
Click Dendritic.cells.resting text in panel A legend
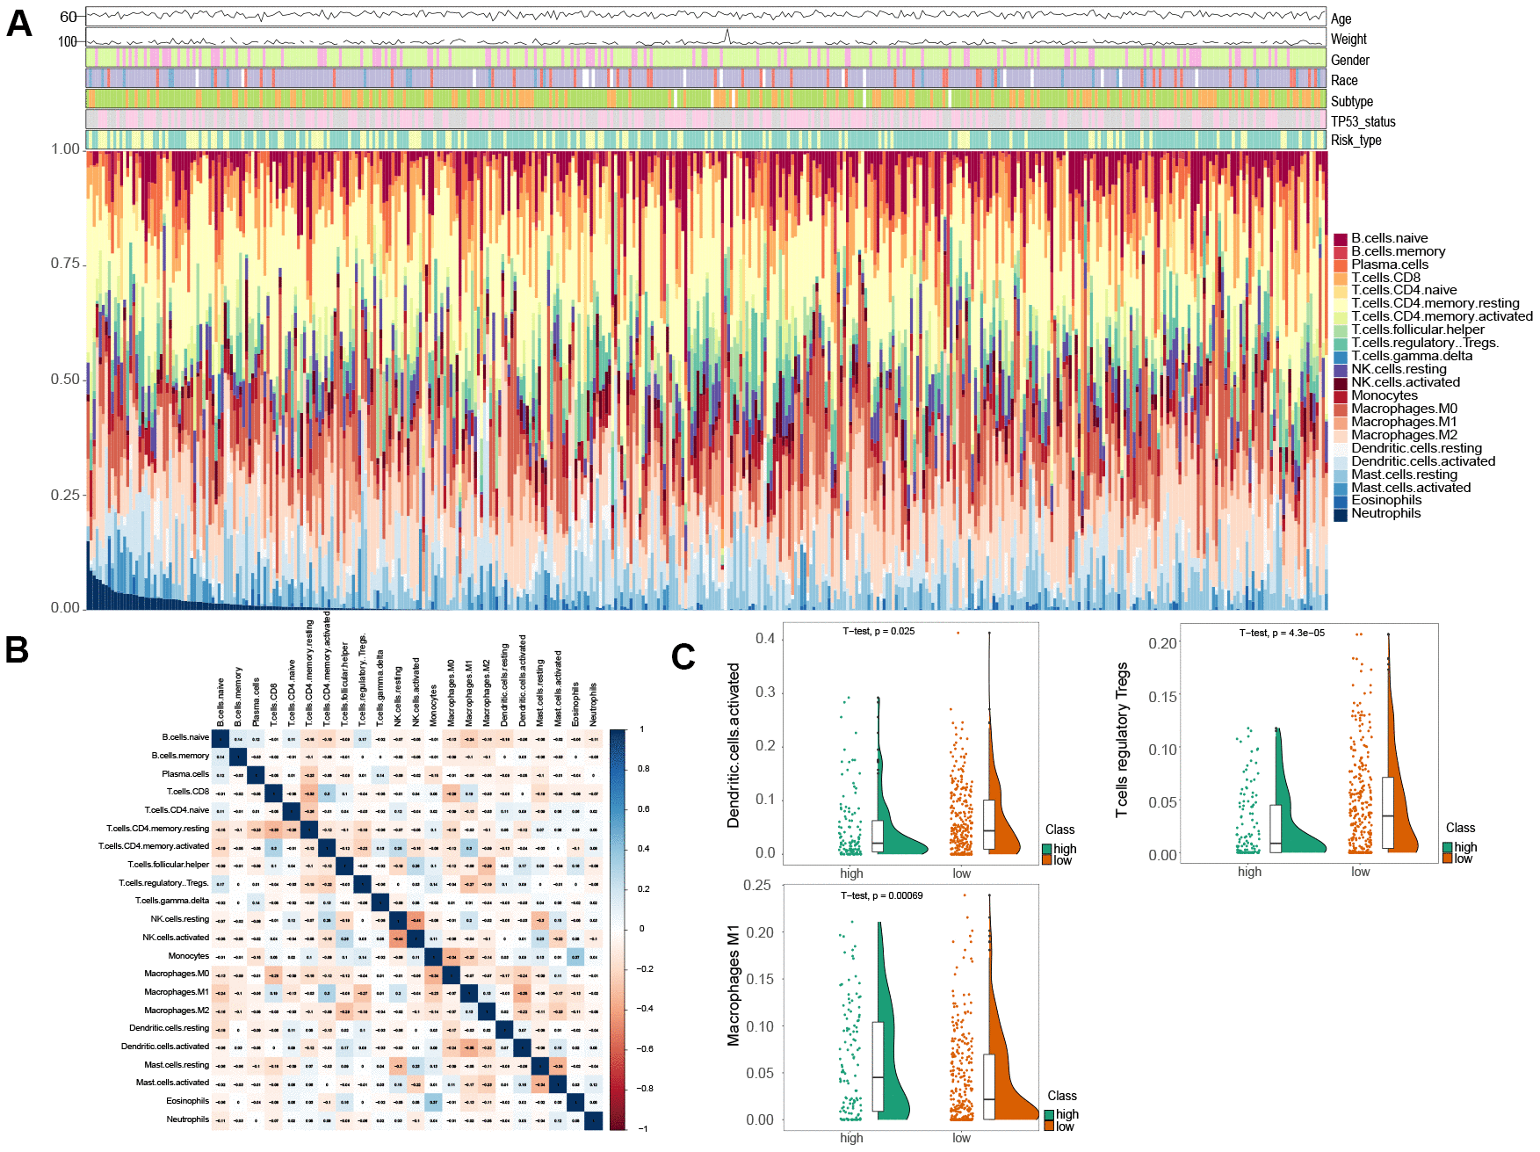(x=1416, y=448)
